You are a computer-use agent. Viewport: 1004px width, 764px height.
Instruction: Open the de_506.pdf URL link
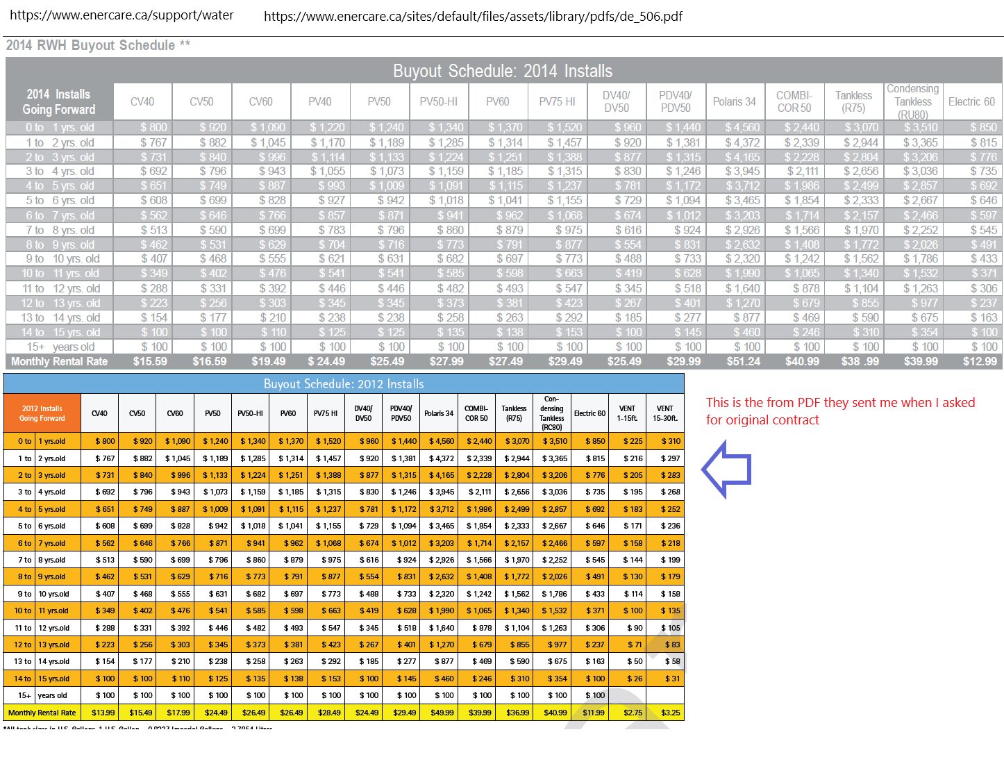pos(473,16)
